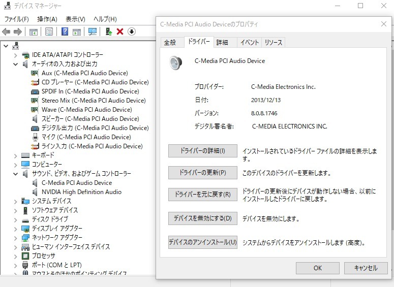394x287 pixels.
Task: Click the computer root node icon in tree
Action: point(16,46)
